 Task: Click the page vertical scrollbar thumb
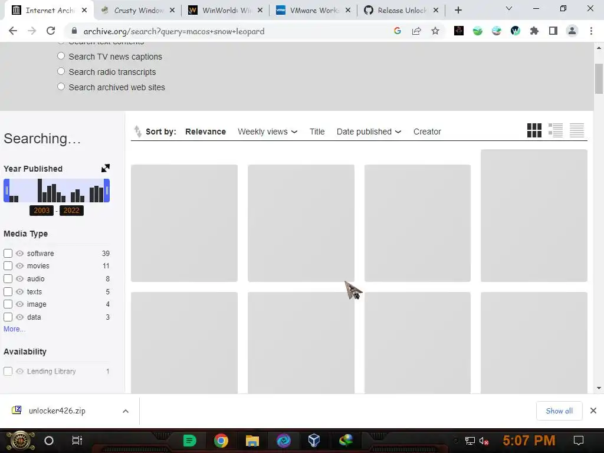tap(599, 78)
